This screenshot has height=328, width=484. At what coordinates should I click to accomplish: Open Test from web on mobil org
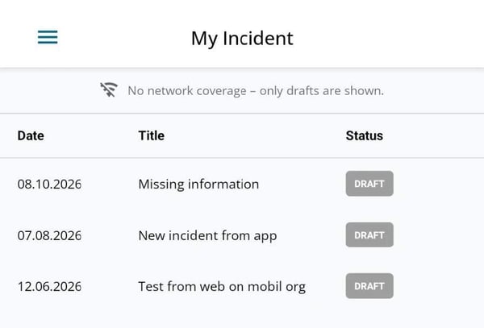222,286
